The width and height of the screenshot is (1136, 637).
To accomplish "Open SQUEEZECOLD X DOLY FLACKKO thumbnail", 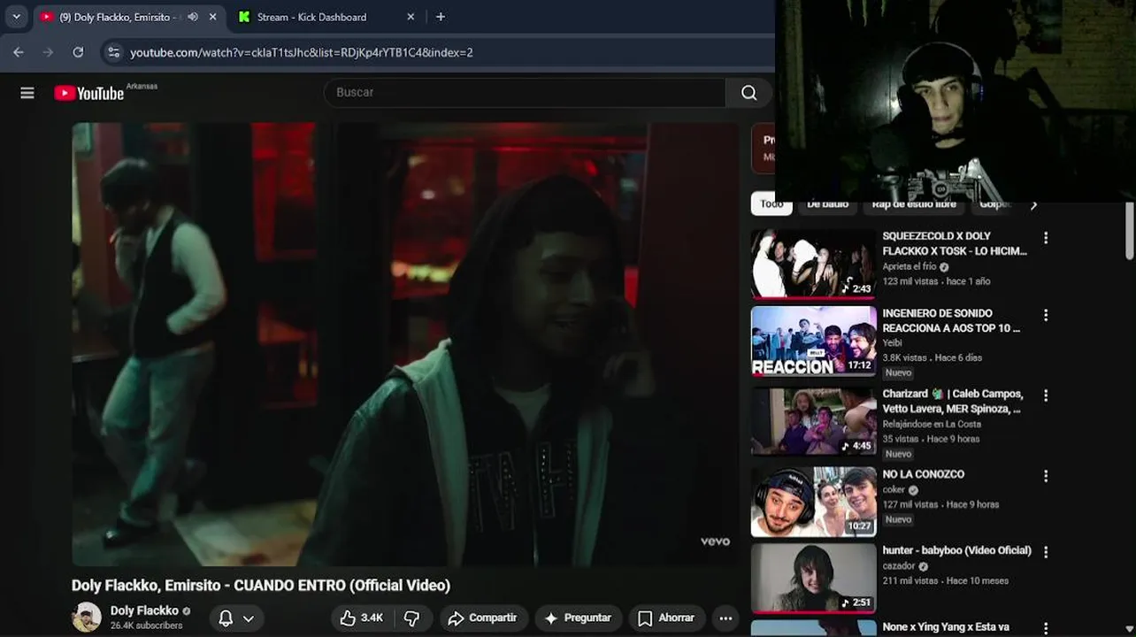I will 813,264.
